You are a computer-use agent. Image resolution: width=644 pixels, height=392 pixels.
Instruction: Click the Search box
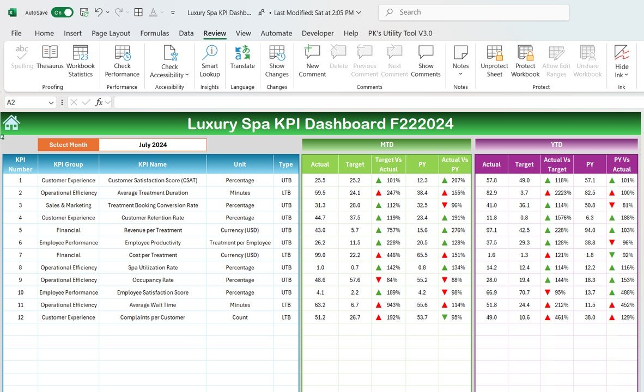(473, 13)
